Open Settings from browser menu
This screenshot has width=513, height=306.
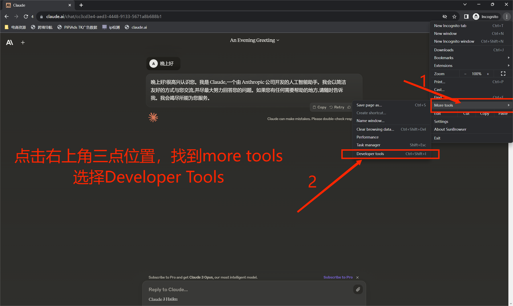(x=471, y=122)
